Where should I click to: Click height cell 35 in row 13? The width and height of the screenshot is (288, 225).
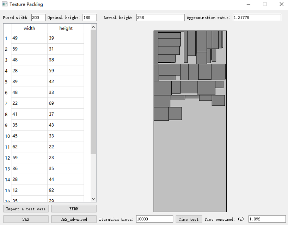pos(66,168)
